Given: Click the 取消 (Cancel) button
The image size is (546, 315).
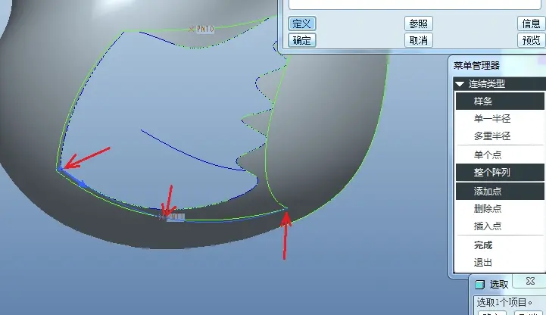Looking at the screenshot, I should [x=419, y=40].
